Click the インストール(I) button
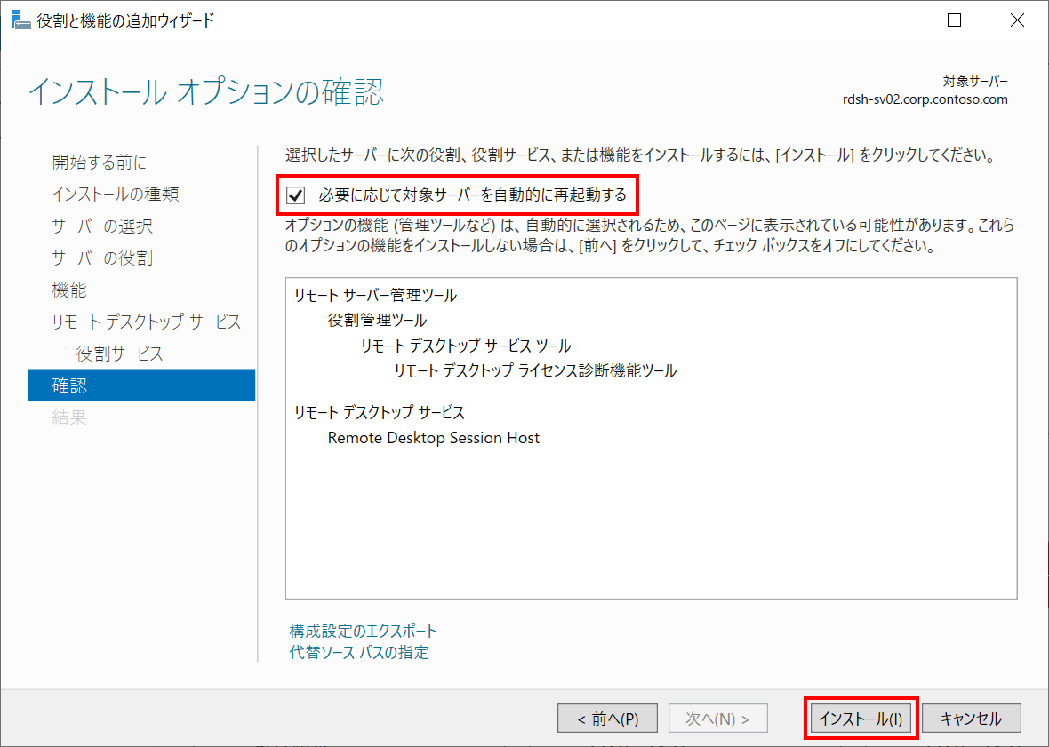Screen dimensions: 1049x747 tap(860, 718)
